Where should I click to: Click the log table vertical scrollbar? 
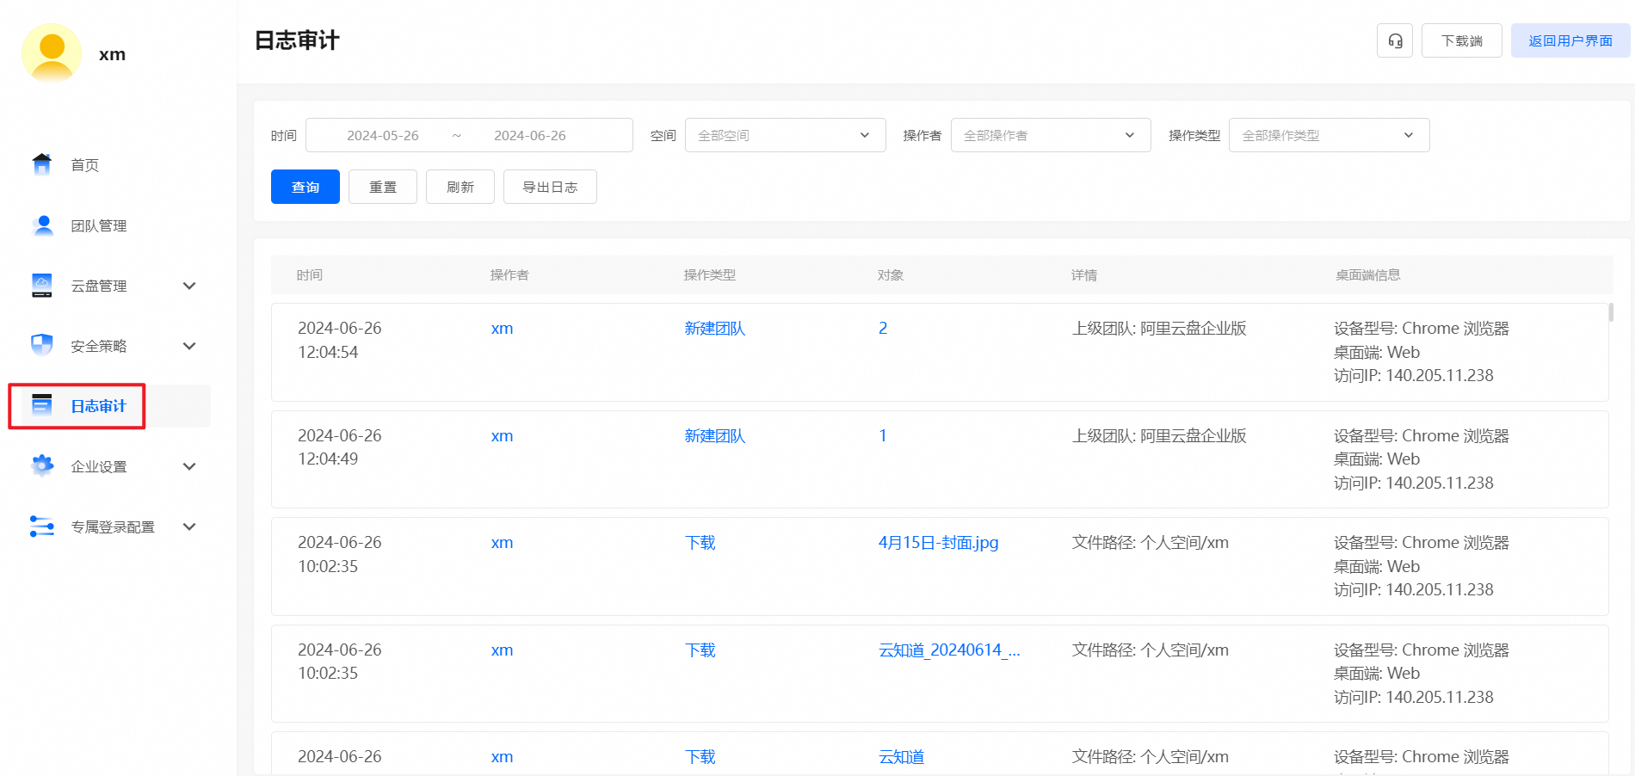point(1611,312)
